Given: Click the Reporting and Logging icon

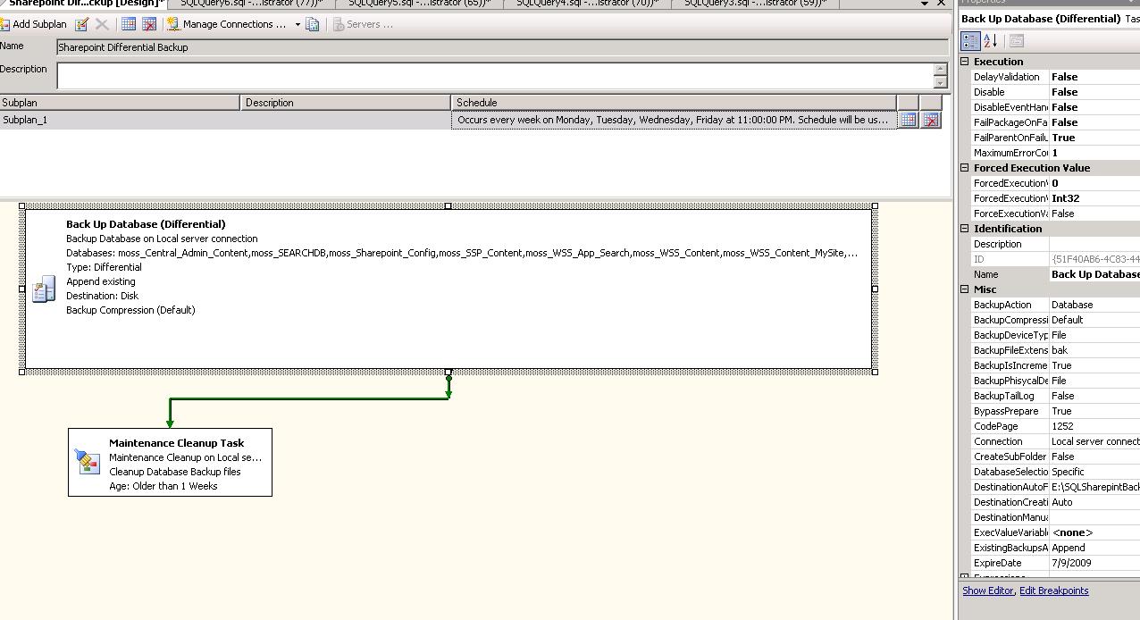Looking at the screenshot, I should tap(314, 24).
